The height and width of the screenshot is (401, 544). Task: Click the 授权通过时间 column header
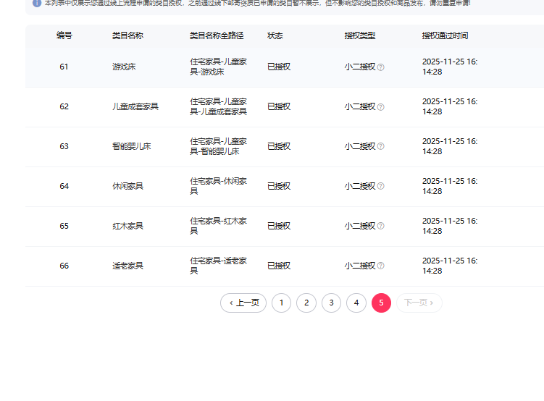[x=445, y=35]
